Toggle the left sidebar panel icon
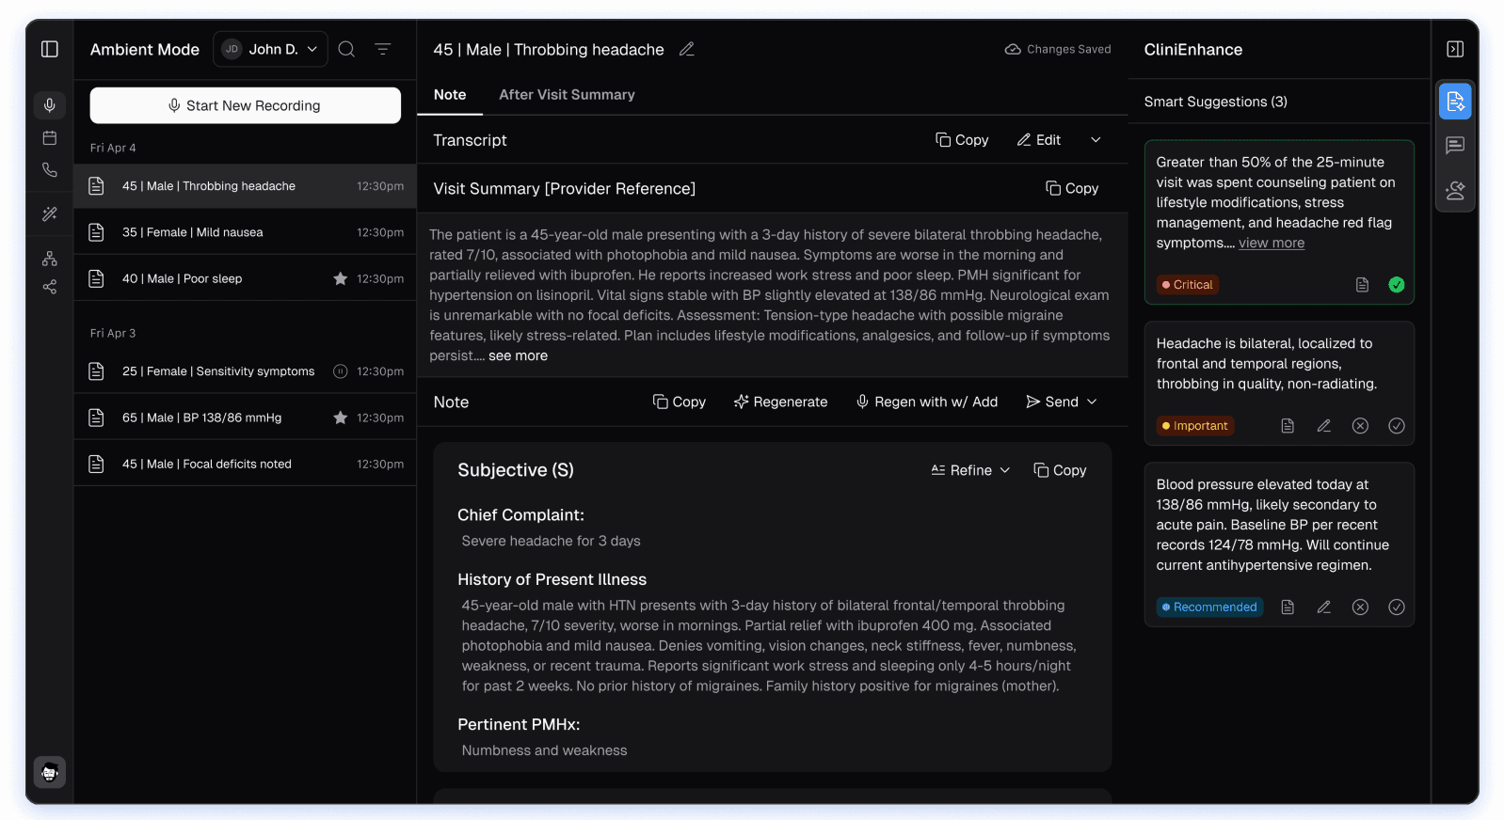Image resolution: width=1504 pixels, height=820 pixels. [50, 49]
